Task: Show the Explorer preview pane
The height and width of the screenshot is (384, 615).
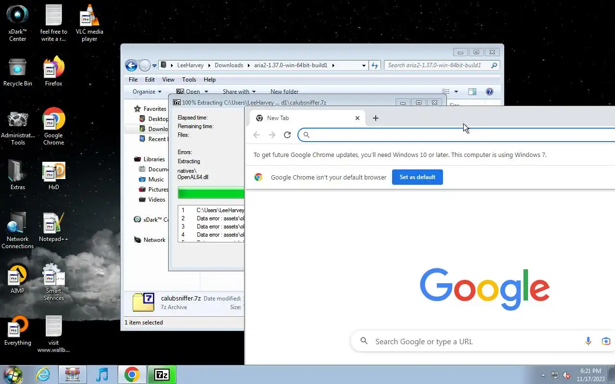Action: (472, 92)
